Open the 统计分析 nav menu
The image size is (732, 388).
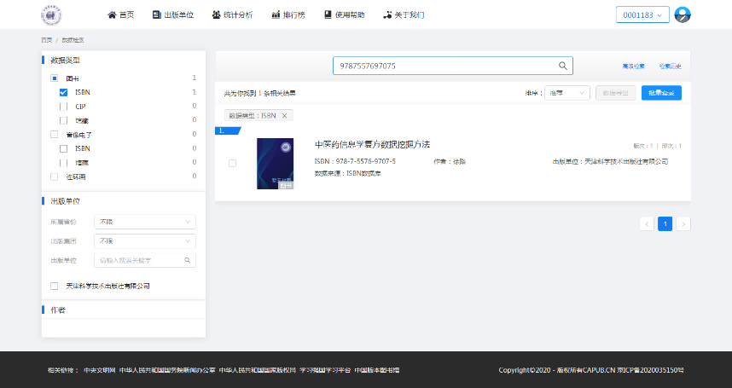pos(233,15)
